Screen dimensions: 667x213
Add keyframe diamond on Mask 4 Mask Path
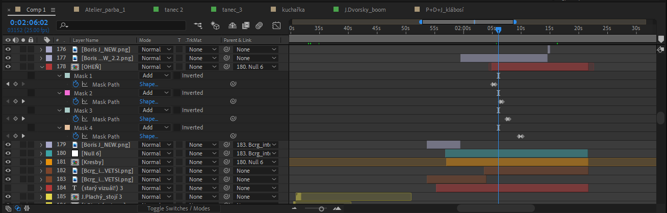coord(15,136)
